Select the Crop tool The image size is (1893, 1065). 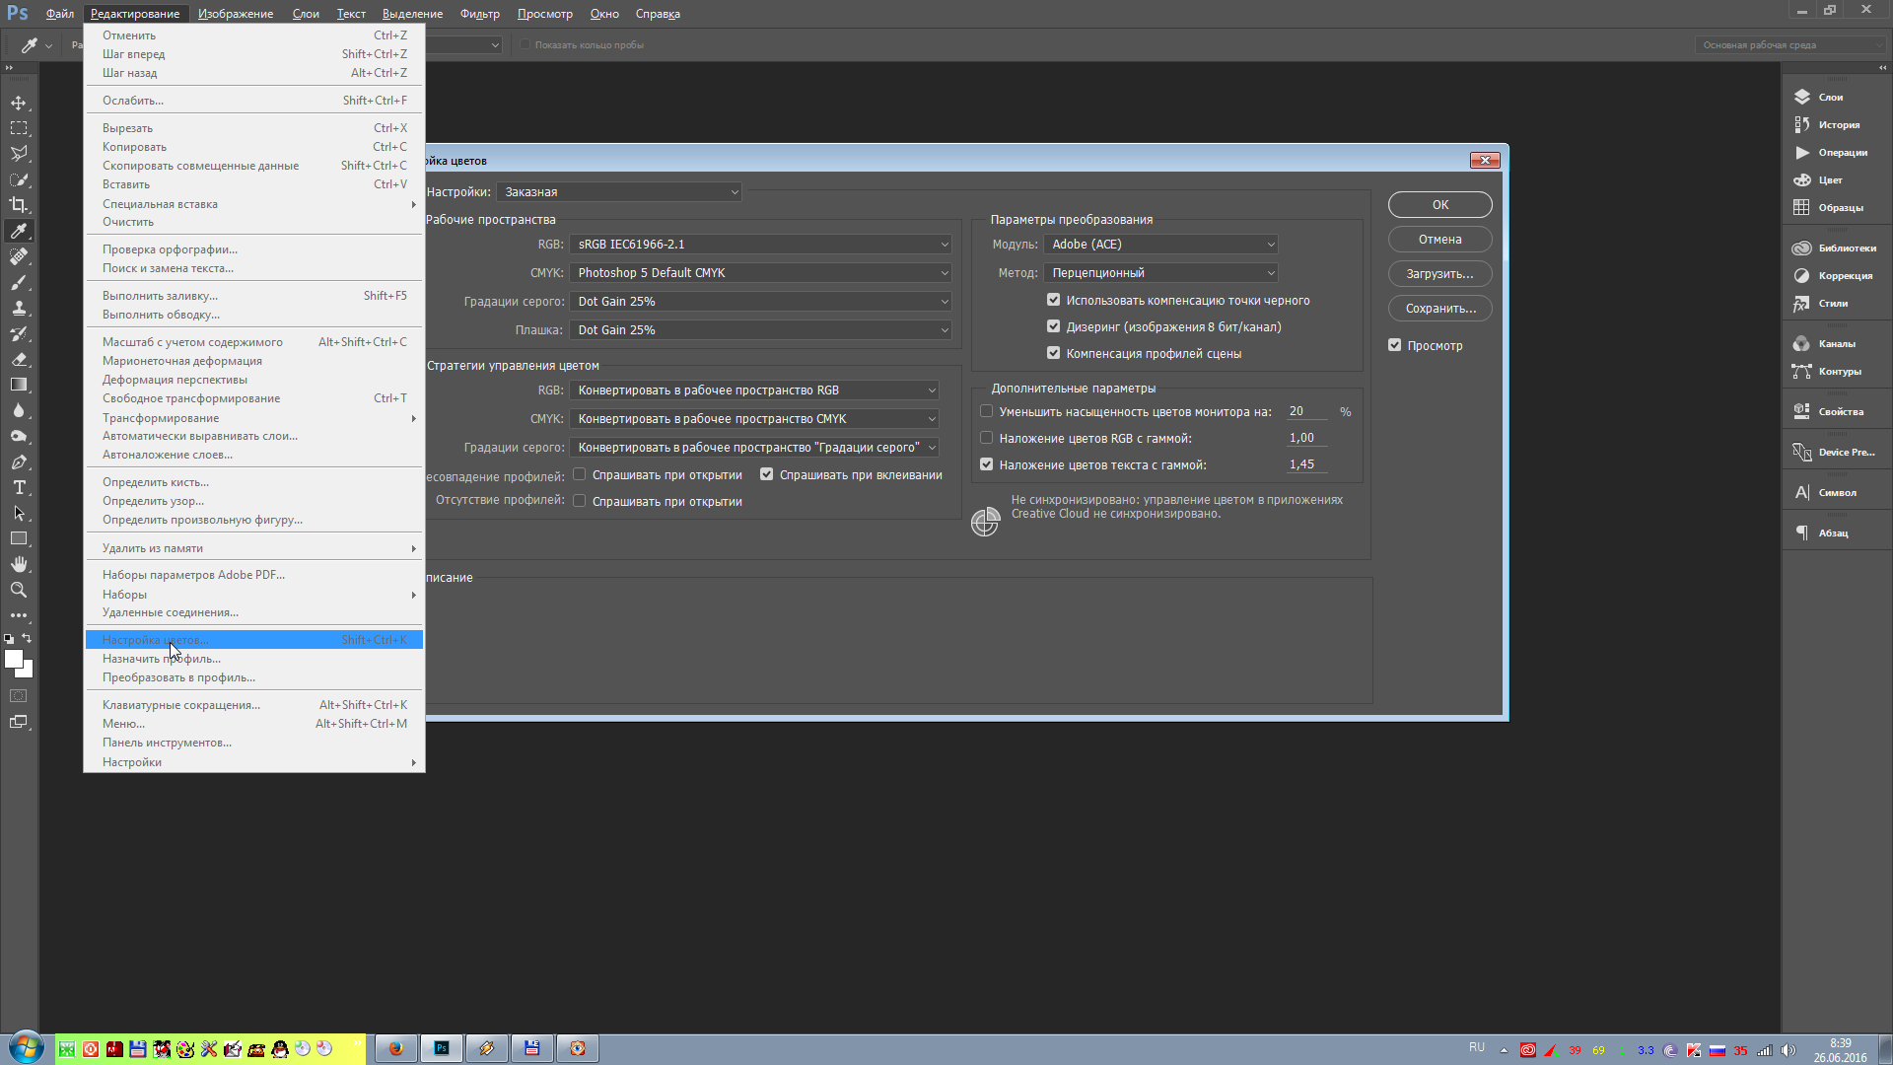tap(19, 205)
